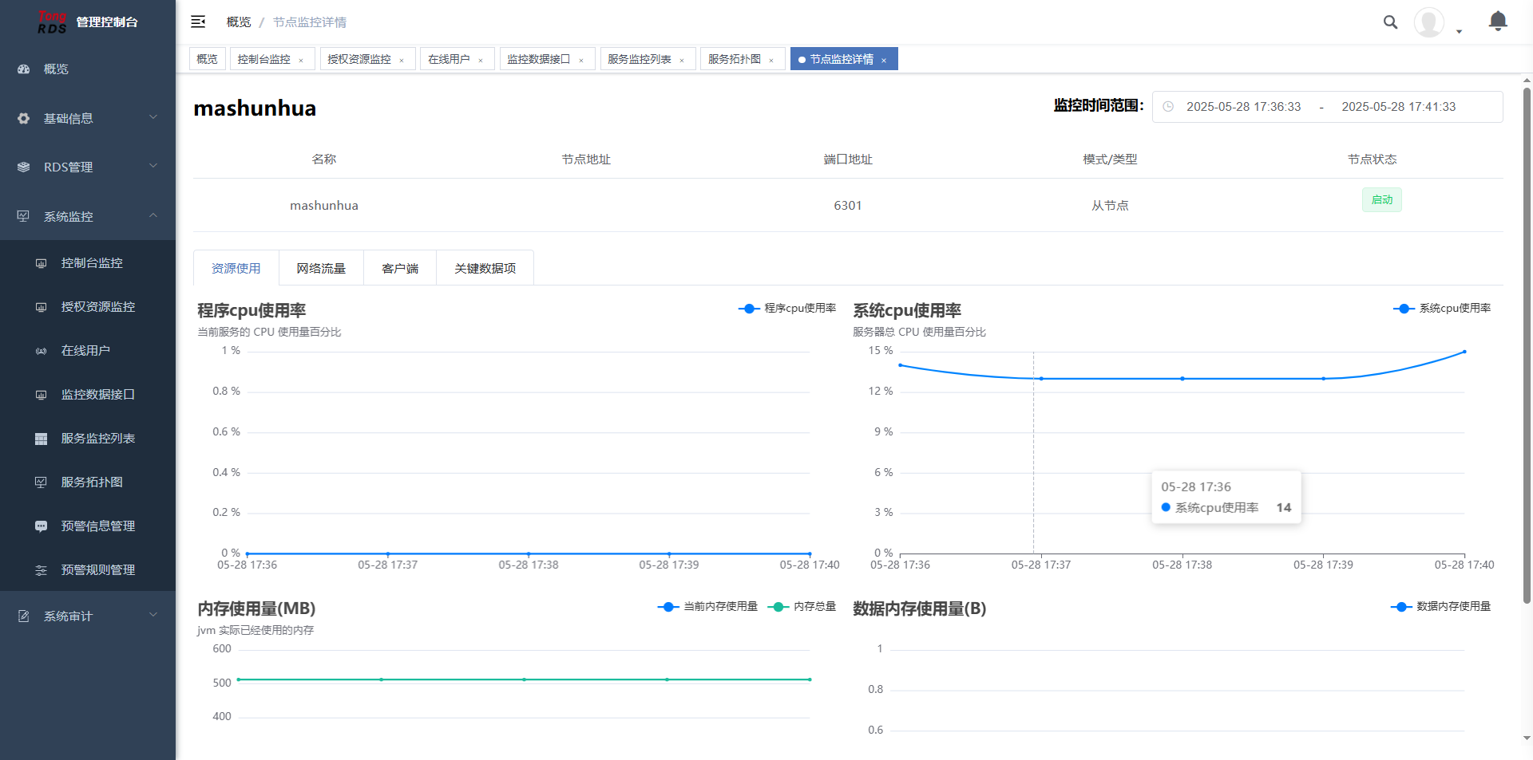The image size is (1533, 760).
Task: Toggle the 系统cpu使用率 legend series
Action: [x=1442, y=309]
